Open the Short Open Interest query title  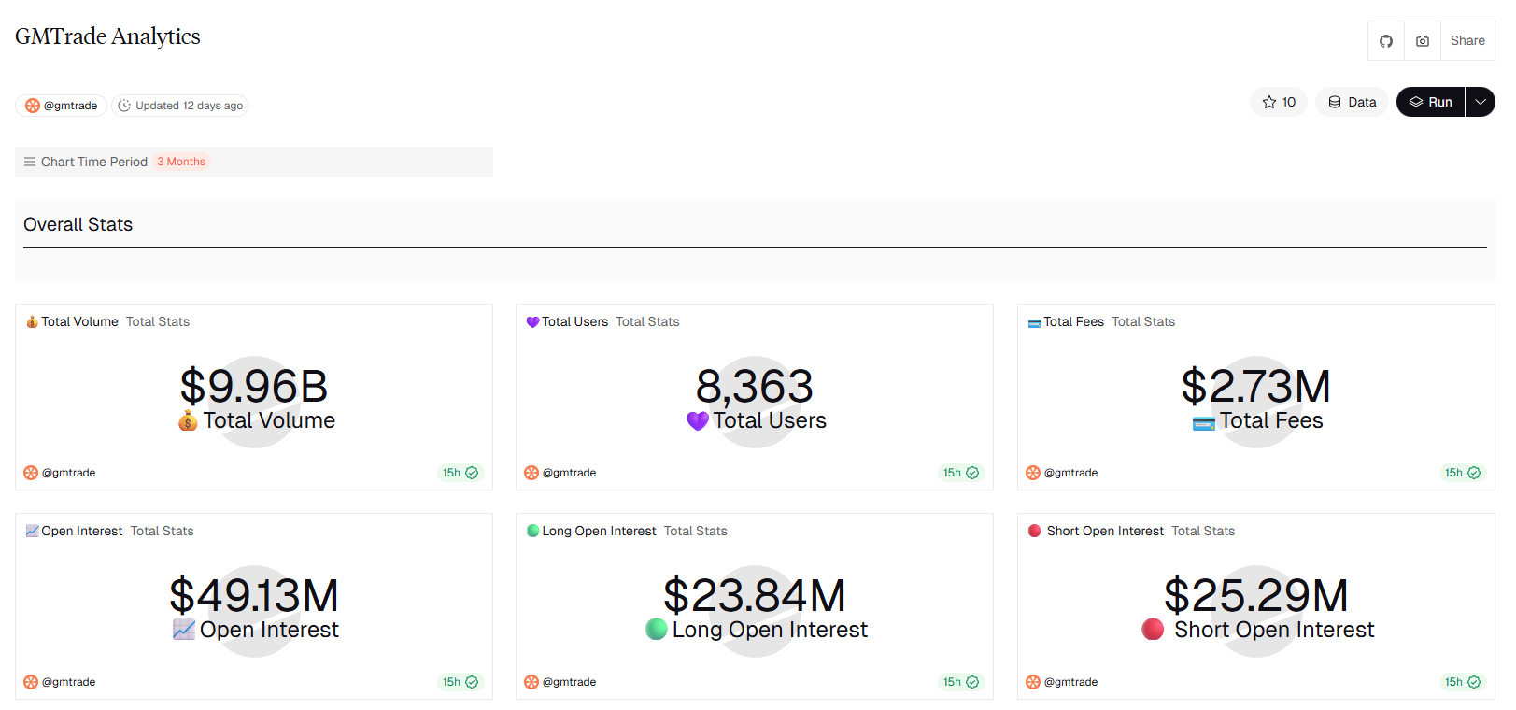point(1104,531)
